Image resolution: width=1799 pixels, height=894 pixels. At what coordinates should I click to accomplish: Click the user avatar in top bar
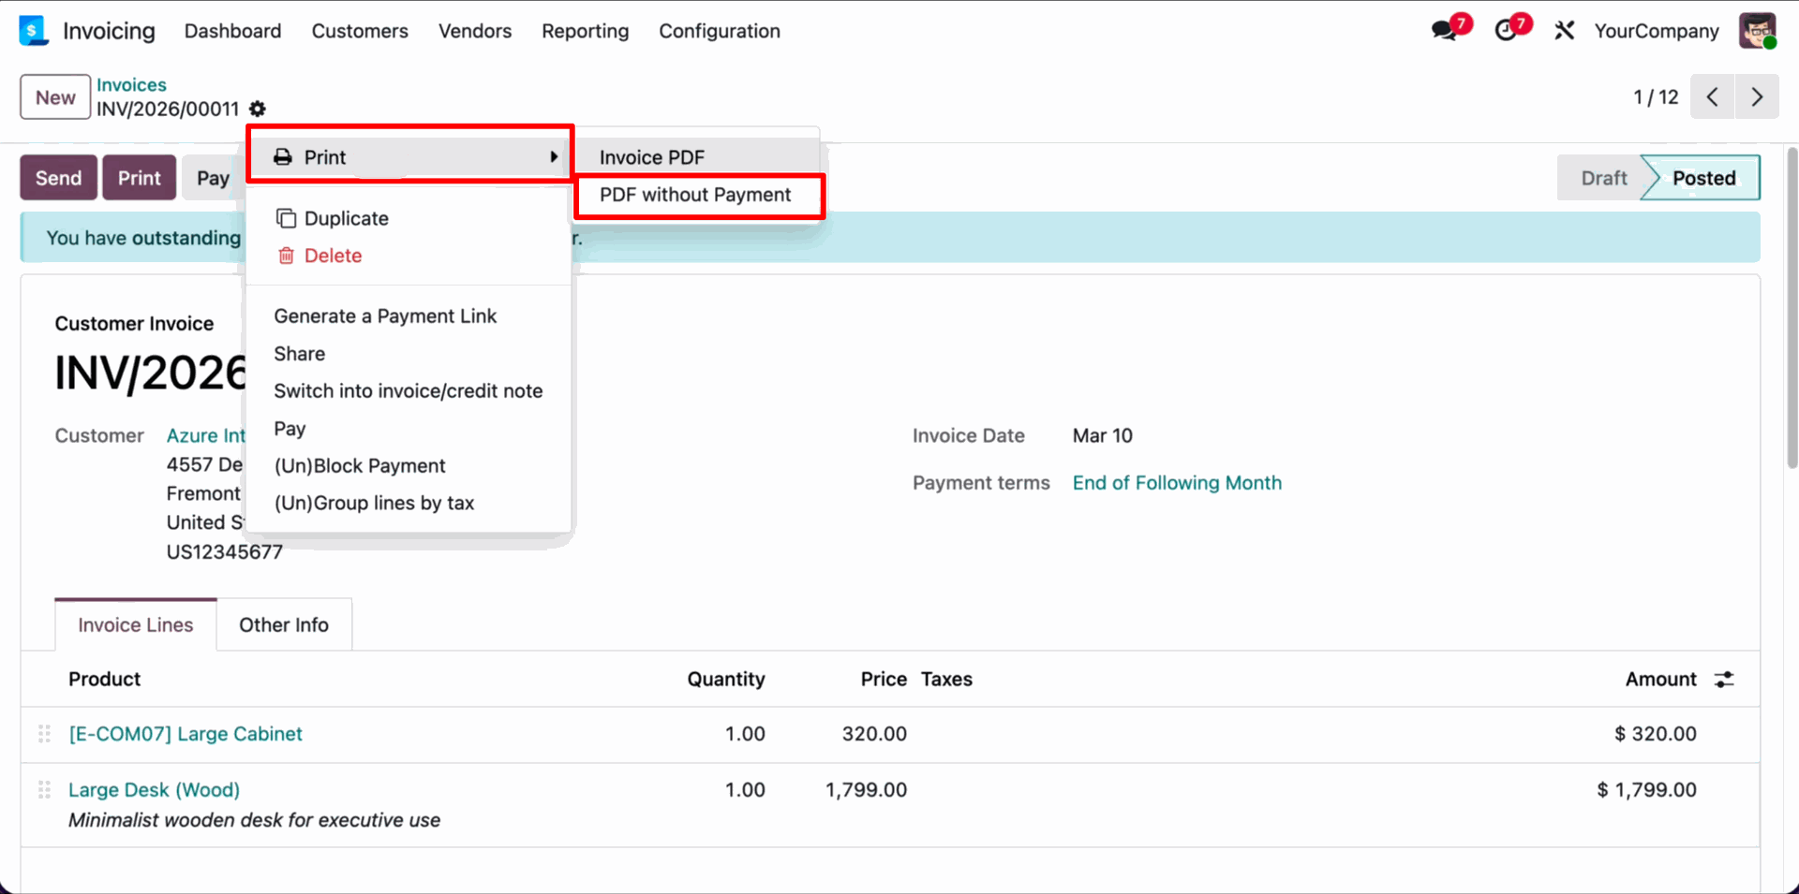click(1757, 31)
